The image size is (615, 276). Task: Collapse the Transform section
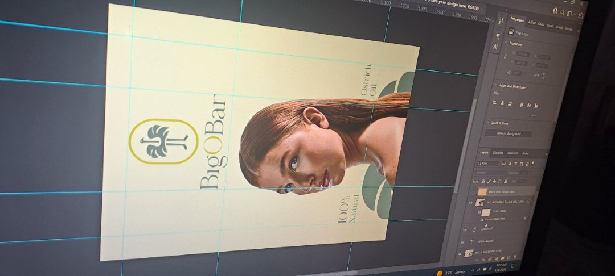(x=506, y=43)
